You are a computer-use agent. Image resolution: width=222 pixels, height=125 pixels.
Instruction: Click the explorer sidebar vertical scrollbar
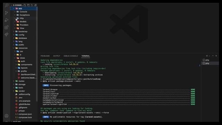[37, 54]
